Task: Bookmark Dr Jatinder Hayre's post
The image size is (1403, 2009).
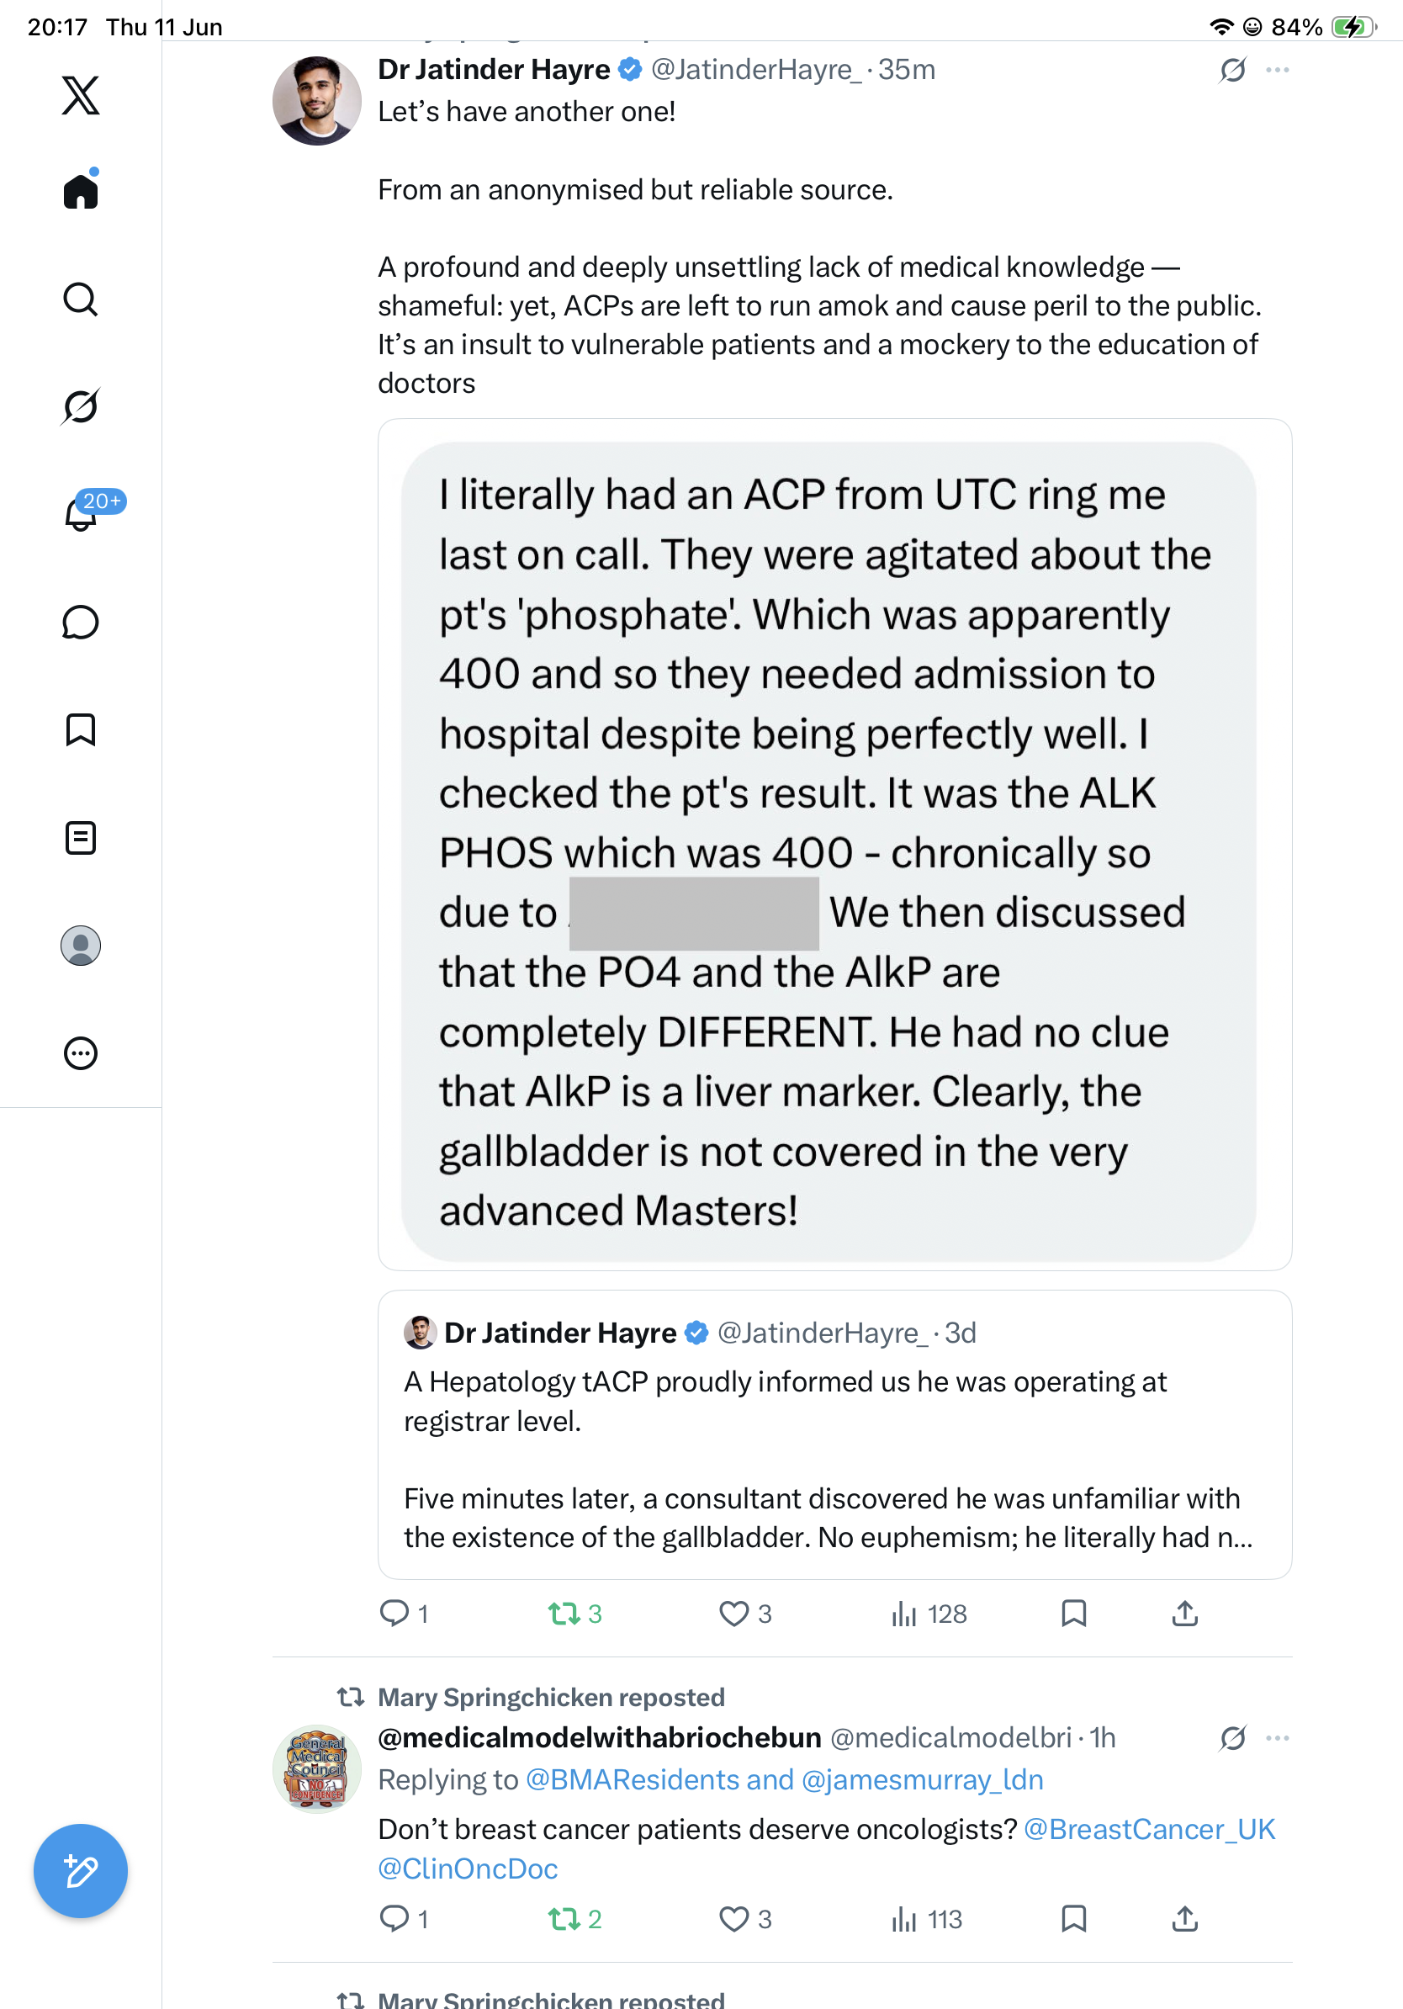Action: click(x=1073, y=1614)
